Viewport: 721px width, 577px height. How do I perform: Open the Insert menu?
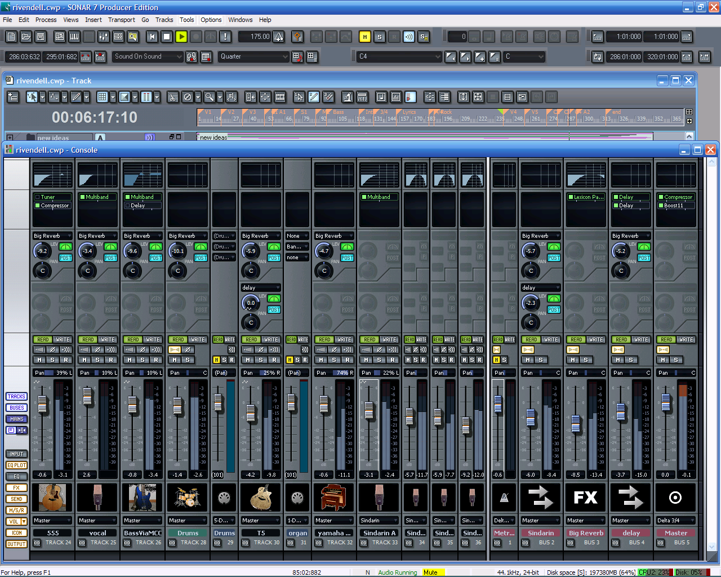click(x=94, y=20)
